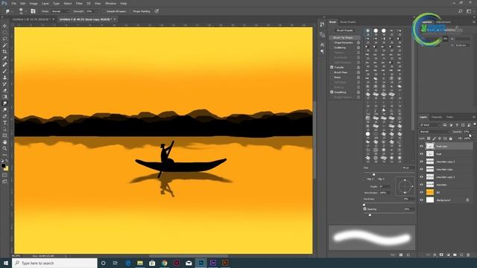Select the Eraser tool
This screenshot has height=268, width=477.
coord(4,91)
